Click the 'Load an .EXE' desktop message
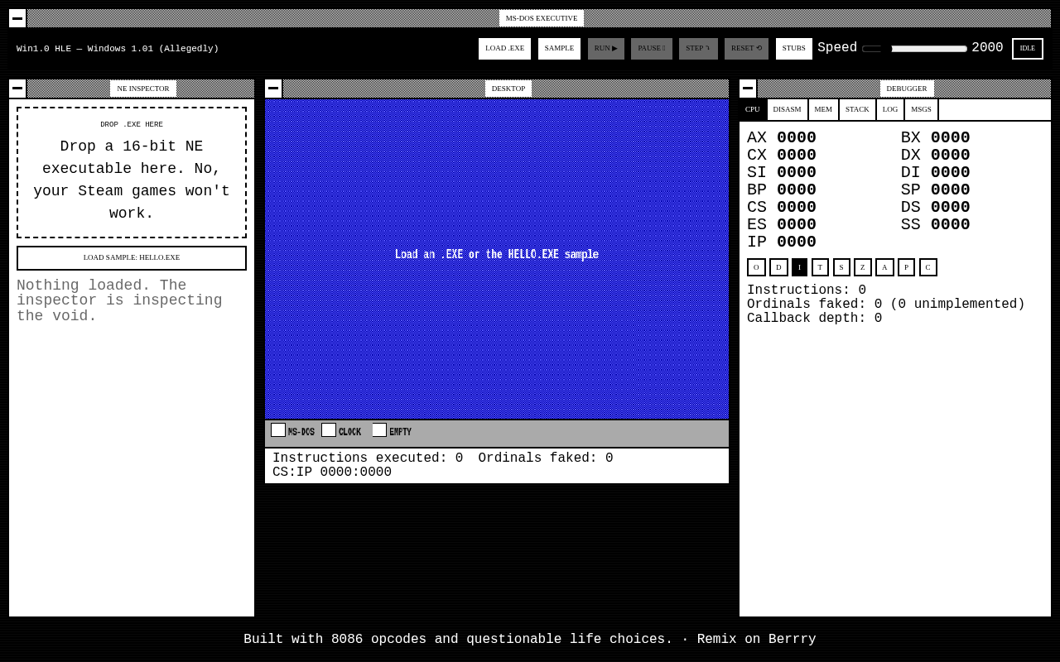The width and height of the screenshot is (1060, 662). pyautogui.click(x=497, y=255)
